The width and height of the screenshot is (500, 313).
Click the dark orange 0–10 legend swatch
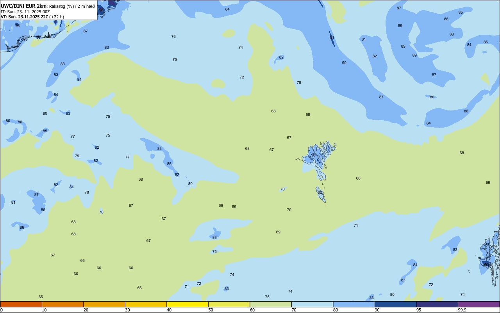point(21,304)
